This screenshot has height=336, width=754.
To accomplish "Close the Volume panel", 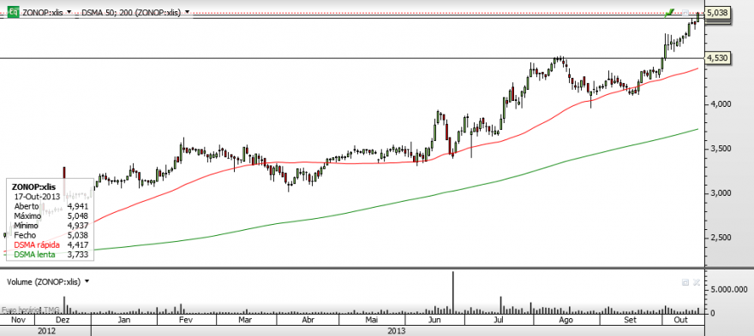I will pyautogui.click(x=696, y=282).
